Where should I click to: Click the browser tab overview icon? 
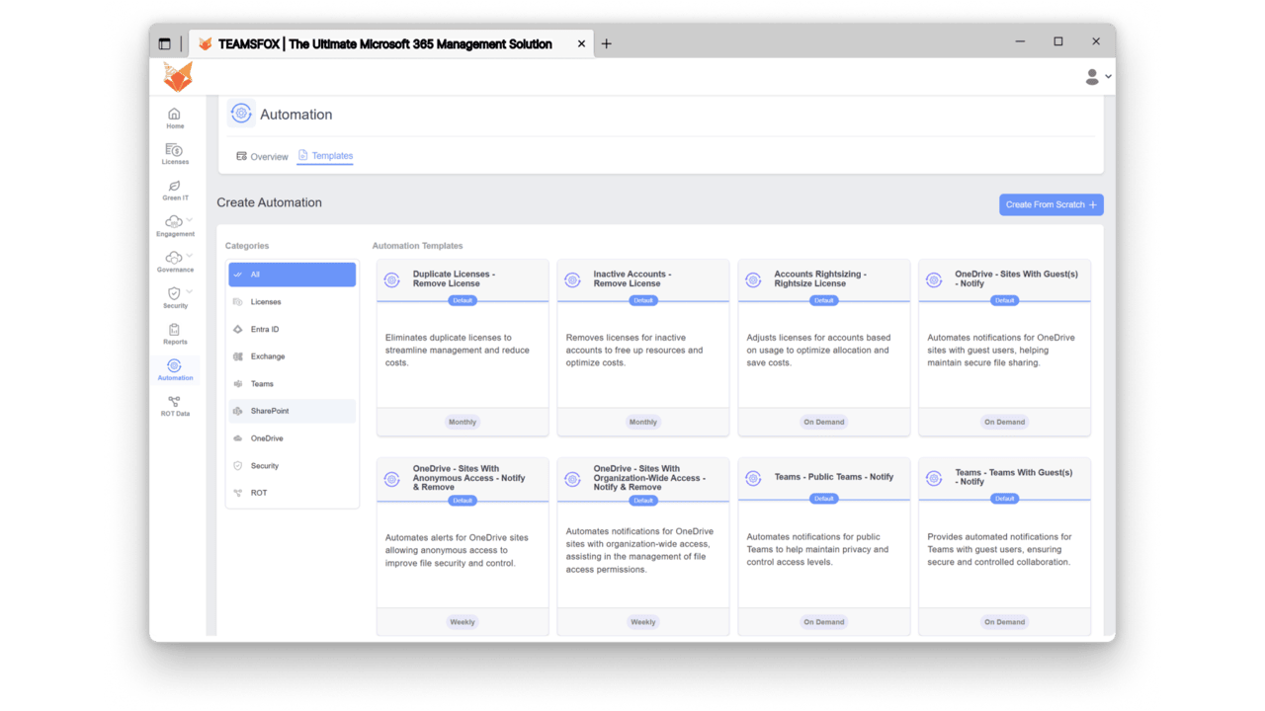point(164,43)
